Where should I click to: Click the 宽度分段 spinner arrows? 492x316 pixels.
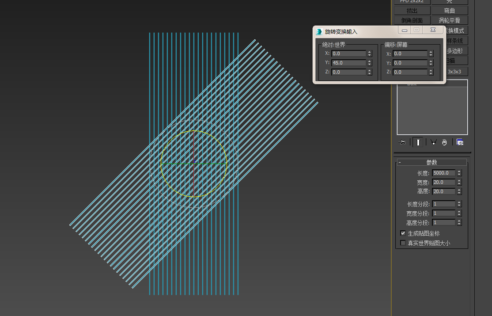click(x=459, y=213)
